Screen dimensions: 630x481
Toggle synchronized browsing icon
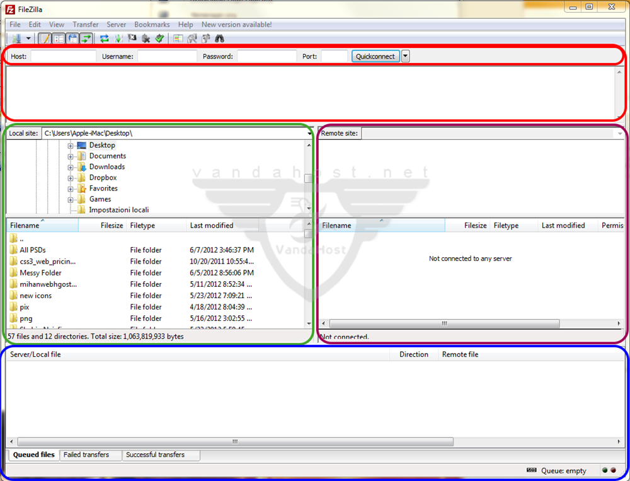(206, 38)
